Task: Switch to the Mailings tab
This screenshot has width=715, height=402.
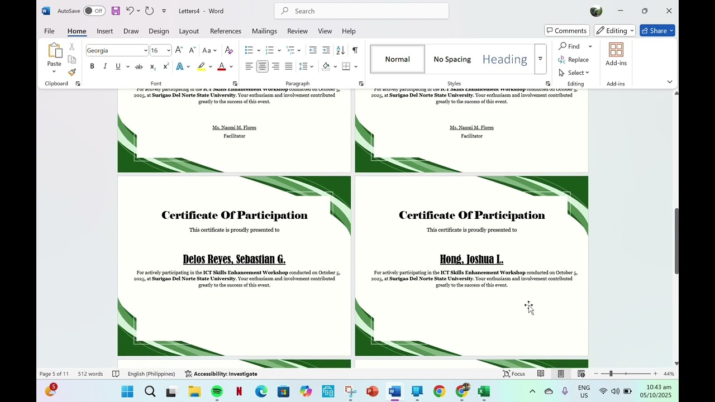Action: pos(264,31)
